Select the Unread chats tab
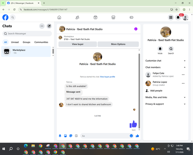This screenshot has width=193, height=155. pyautogui.click(x=15, y=42)
